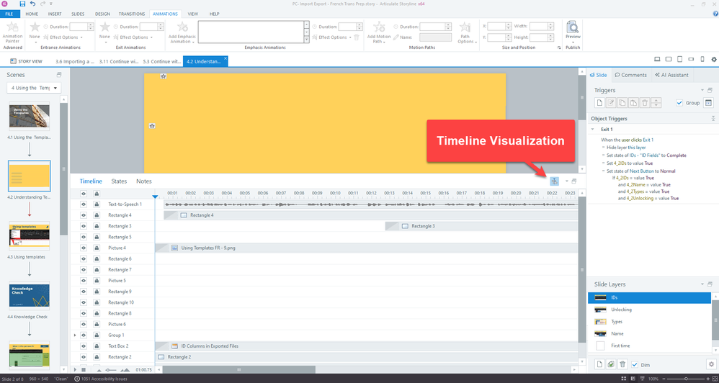This screenshot has width=719, height=383.
Task: Click the copy trigger icon
Action: coord(622,103)
